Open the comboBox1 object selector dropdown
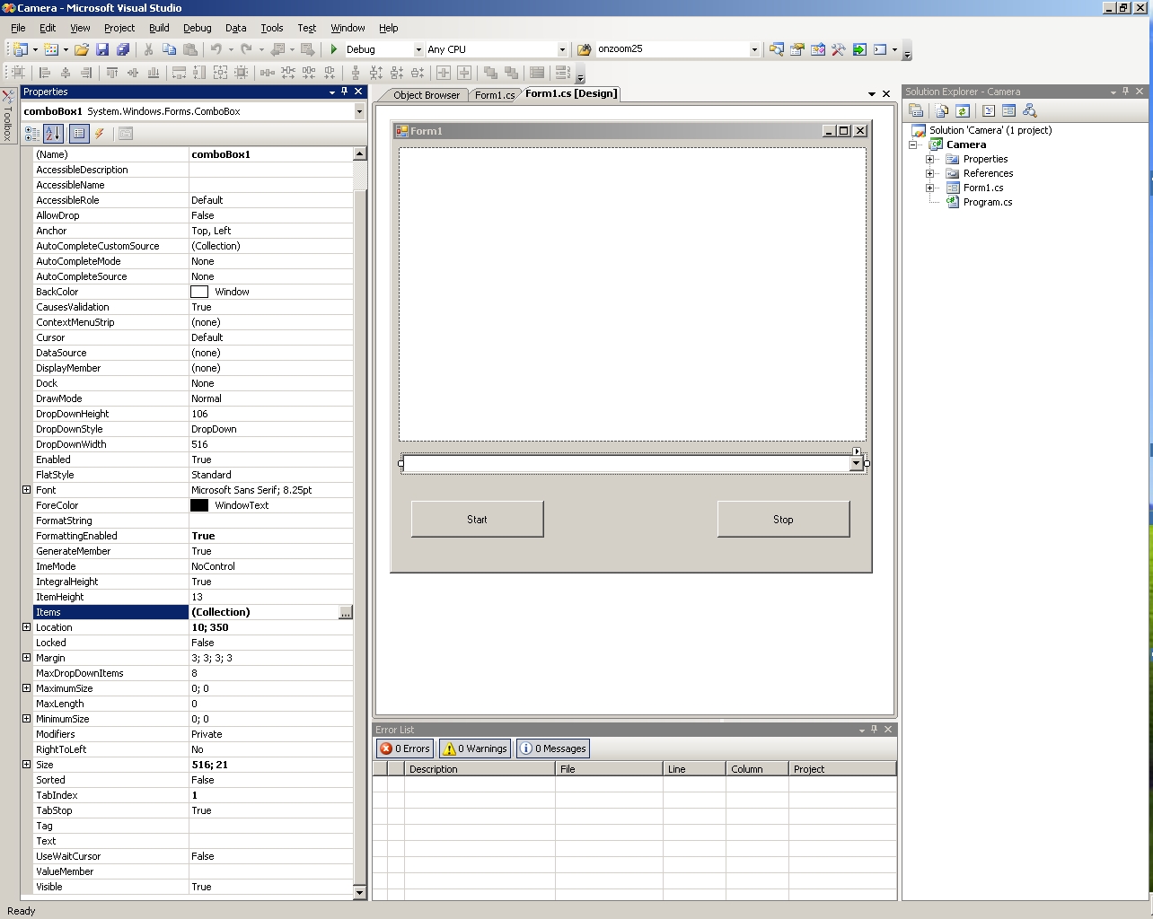 (359, 111)
